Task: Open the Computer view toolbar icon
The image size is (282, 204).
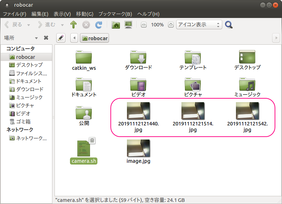Action: coord(128,25)
